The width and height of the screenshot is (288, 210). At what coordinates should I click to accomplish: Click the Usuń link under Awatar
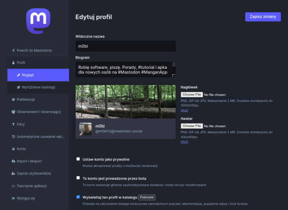click(x=184, y=141)
